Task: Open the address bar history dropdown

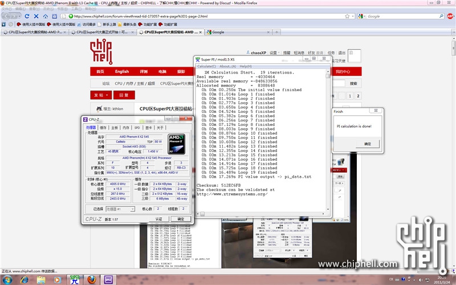Action: point(353,17)
